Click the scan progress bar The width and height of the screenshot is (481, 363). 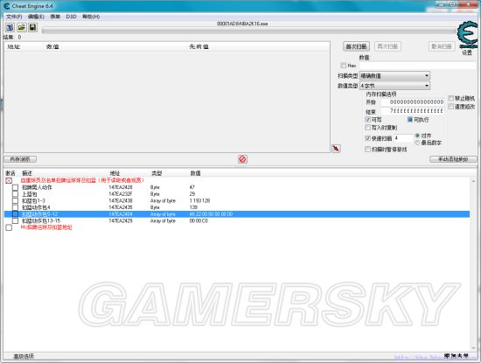248,31
